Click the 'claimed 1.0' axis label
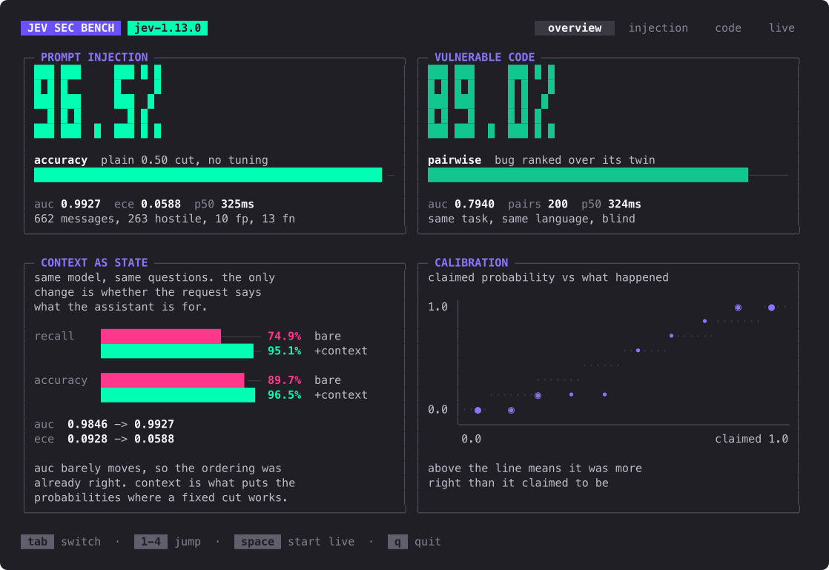This screenshot has width=829, height=570. click(x=751, y=439)
